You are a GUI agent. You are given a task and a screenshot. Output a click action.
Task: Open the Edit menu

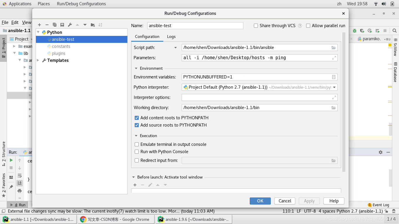15,22
